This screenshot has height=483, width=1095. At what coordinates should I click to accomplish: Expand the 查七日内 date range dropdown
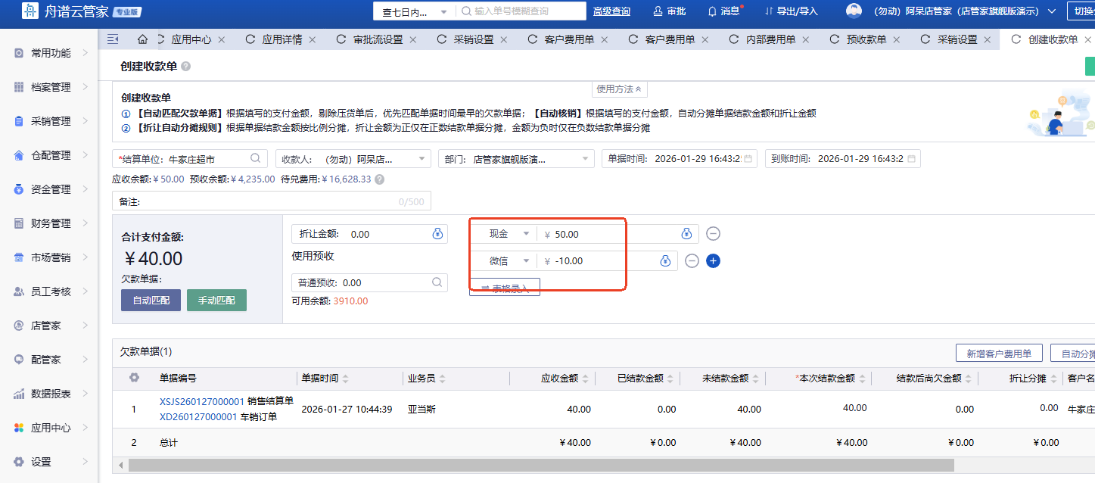pos(443,11)
